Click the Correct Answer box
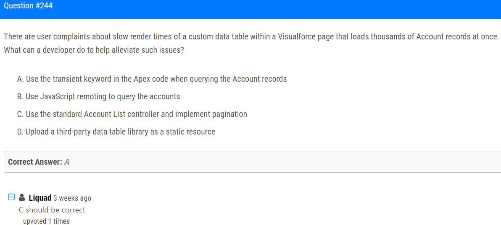This screenshot has height=225, width=501. click(253, 162)
